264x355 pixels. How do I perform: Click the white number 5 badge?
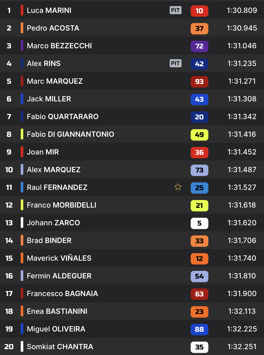pyautogui.click(x=199, y=223)
